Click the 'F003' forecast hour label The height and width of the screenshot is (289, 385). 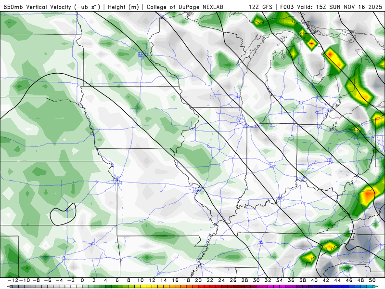pos(287,7)
